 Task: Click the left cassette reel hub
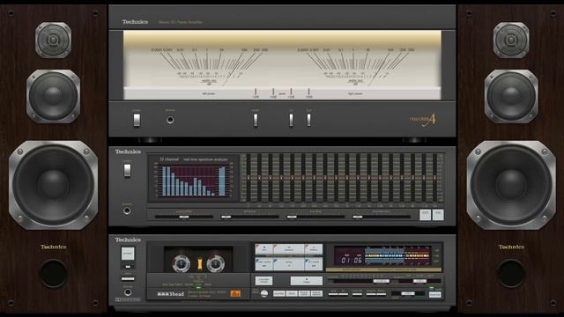point(181,264)
